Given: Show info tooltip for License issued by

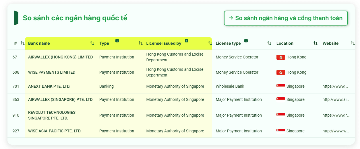Looking at the screenshot, I should tap(187, 41).
